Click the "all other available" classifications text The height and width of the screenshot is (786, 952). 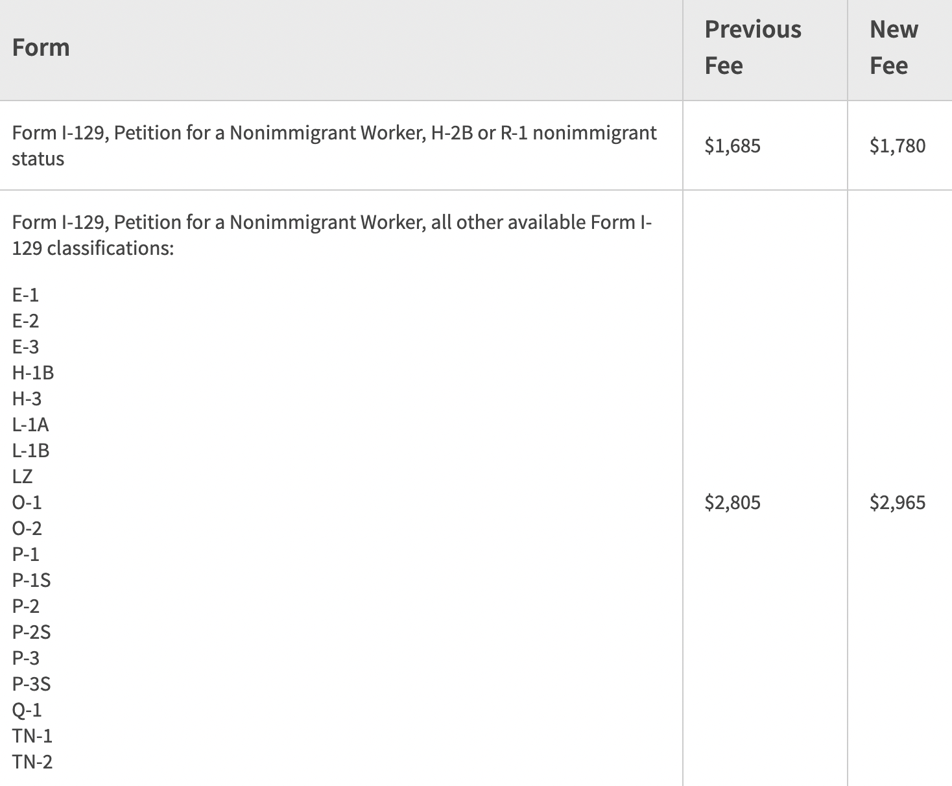point(331,235)
